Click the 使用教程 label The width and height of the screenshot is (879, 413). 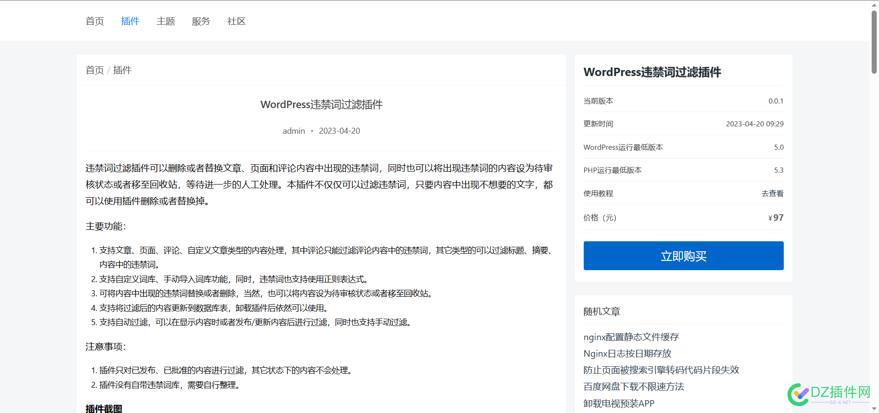coord(598,194)
